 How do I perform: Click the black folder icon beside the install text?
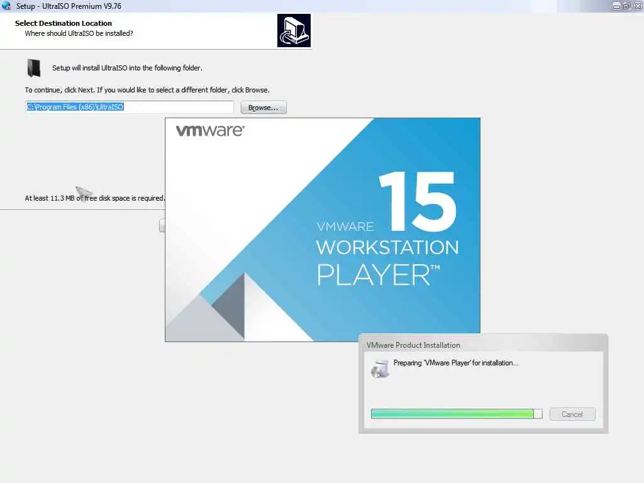34,68
